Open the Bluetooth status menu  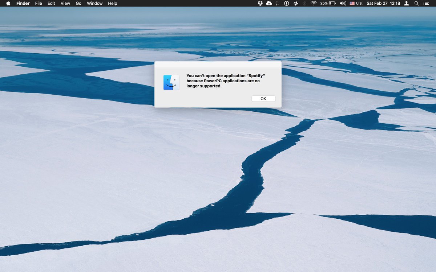305,3
